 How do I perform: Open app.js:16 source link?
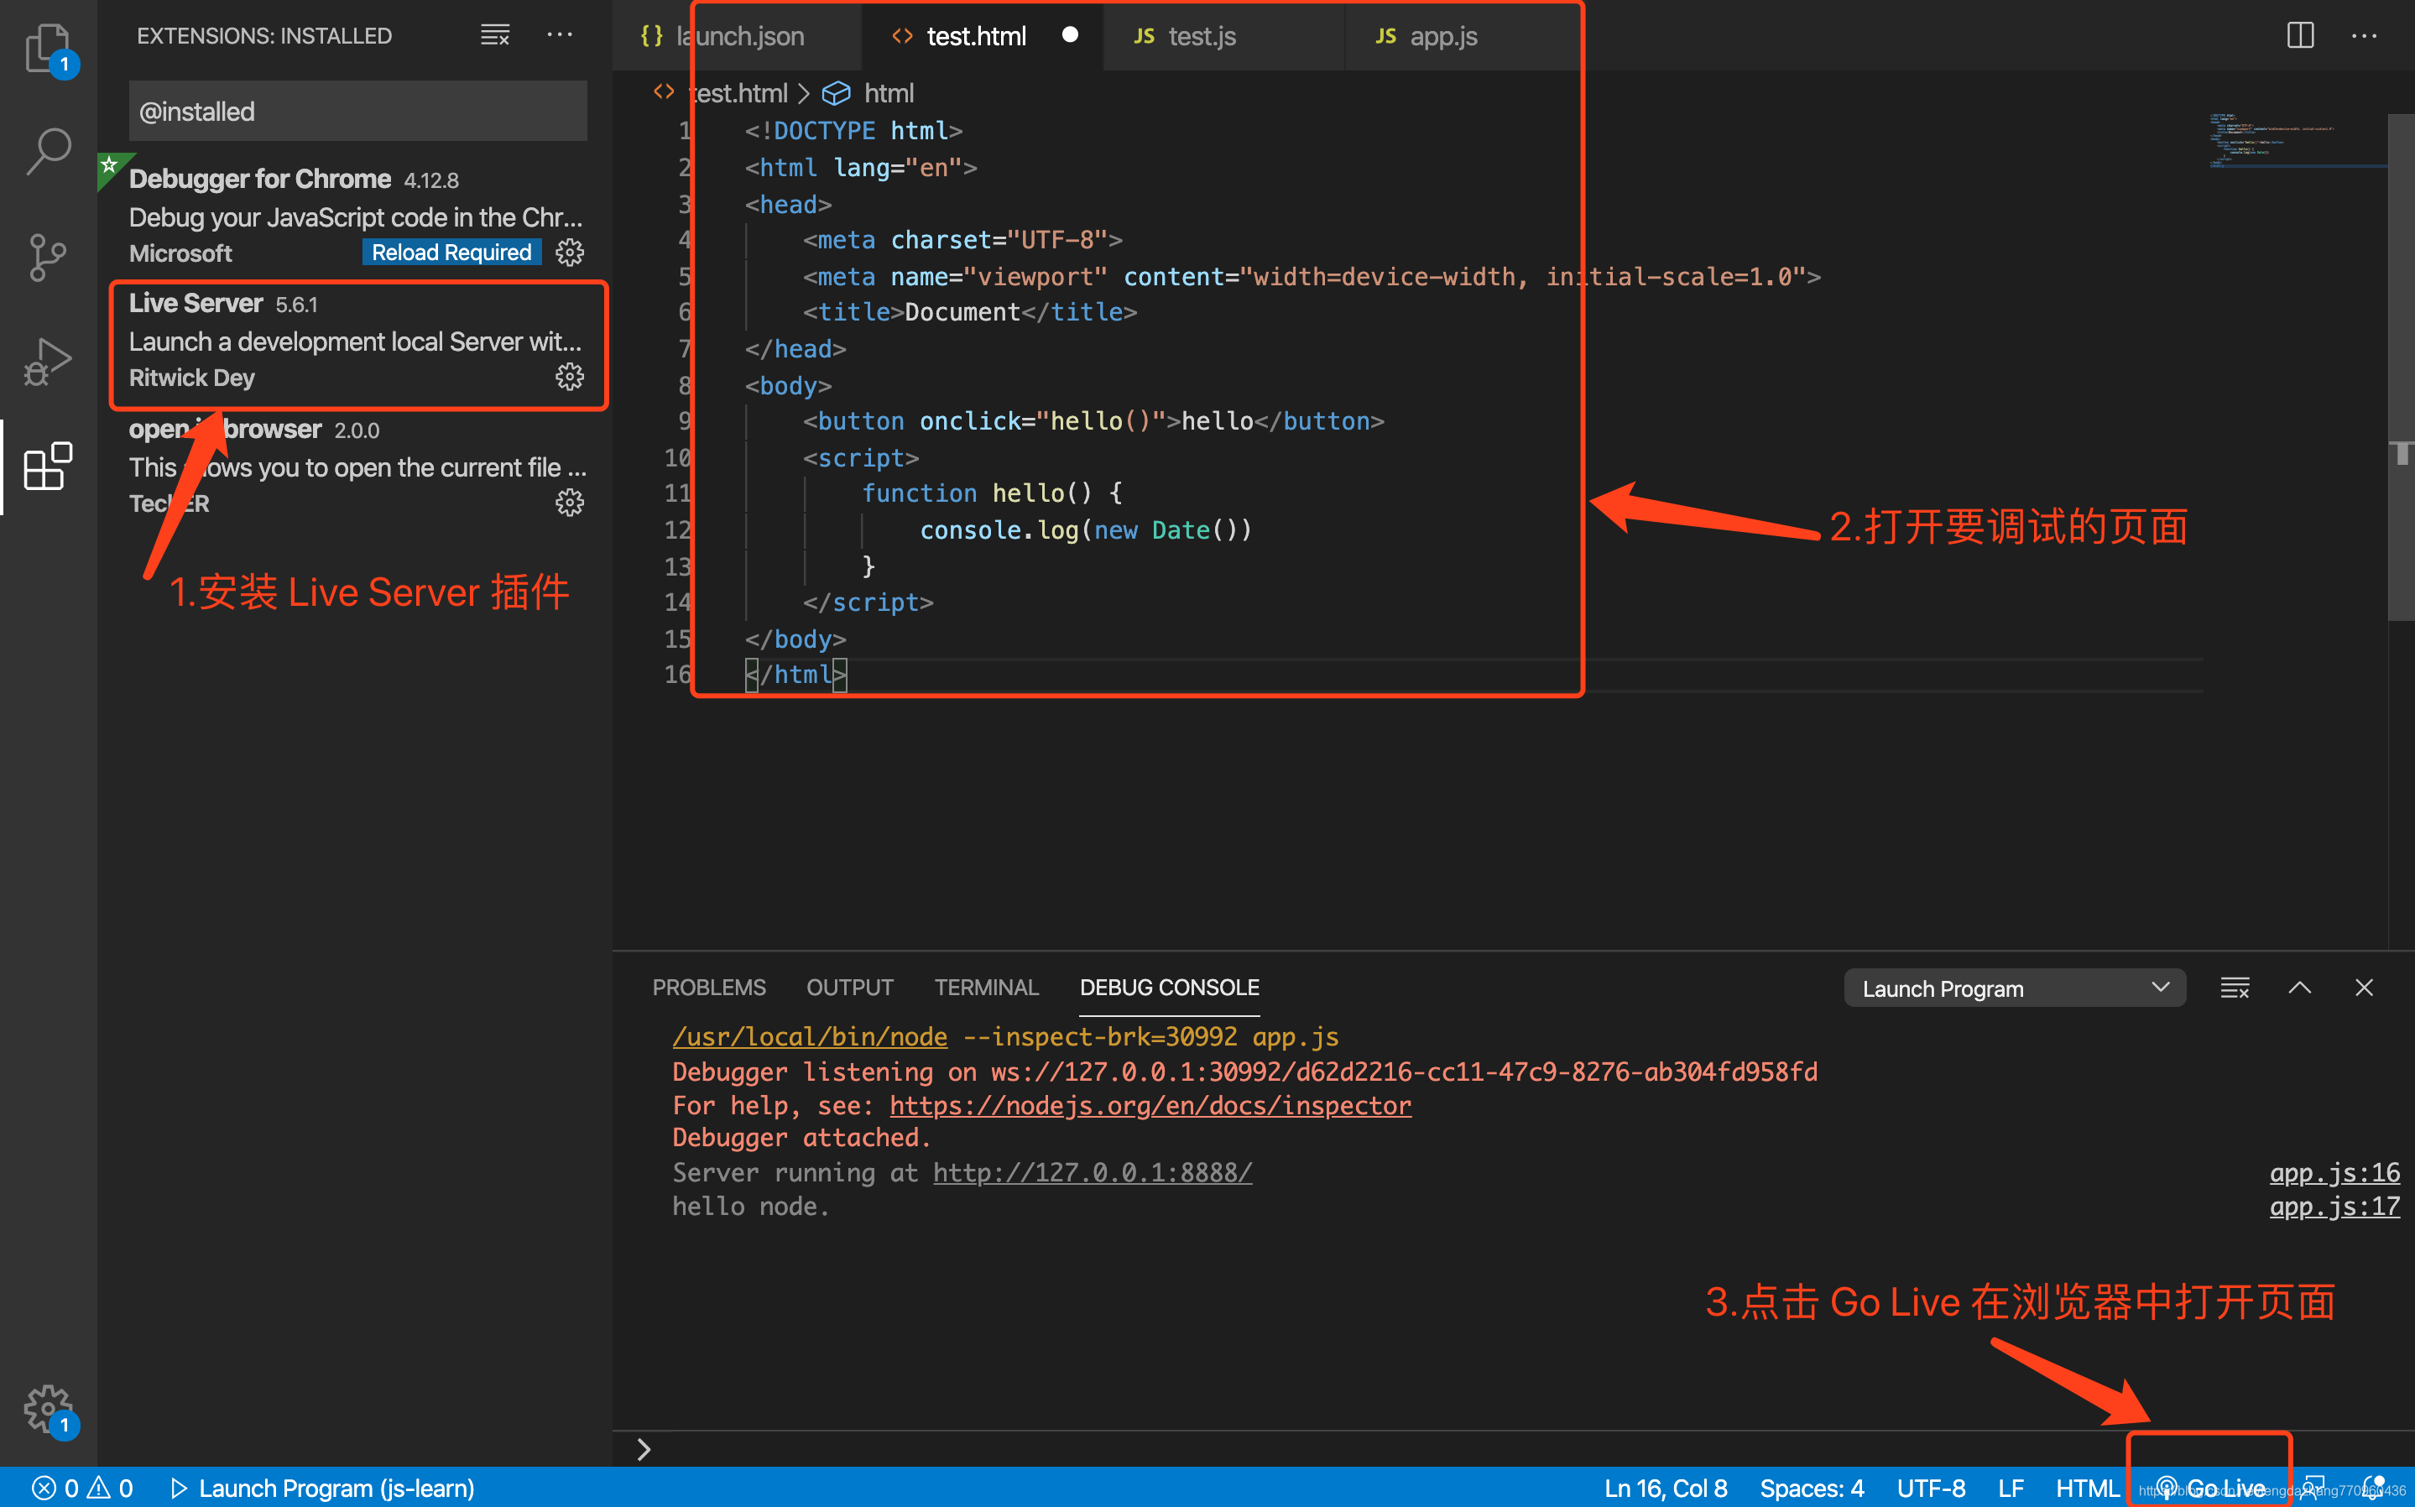point(2334,1173)
